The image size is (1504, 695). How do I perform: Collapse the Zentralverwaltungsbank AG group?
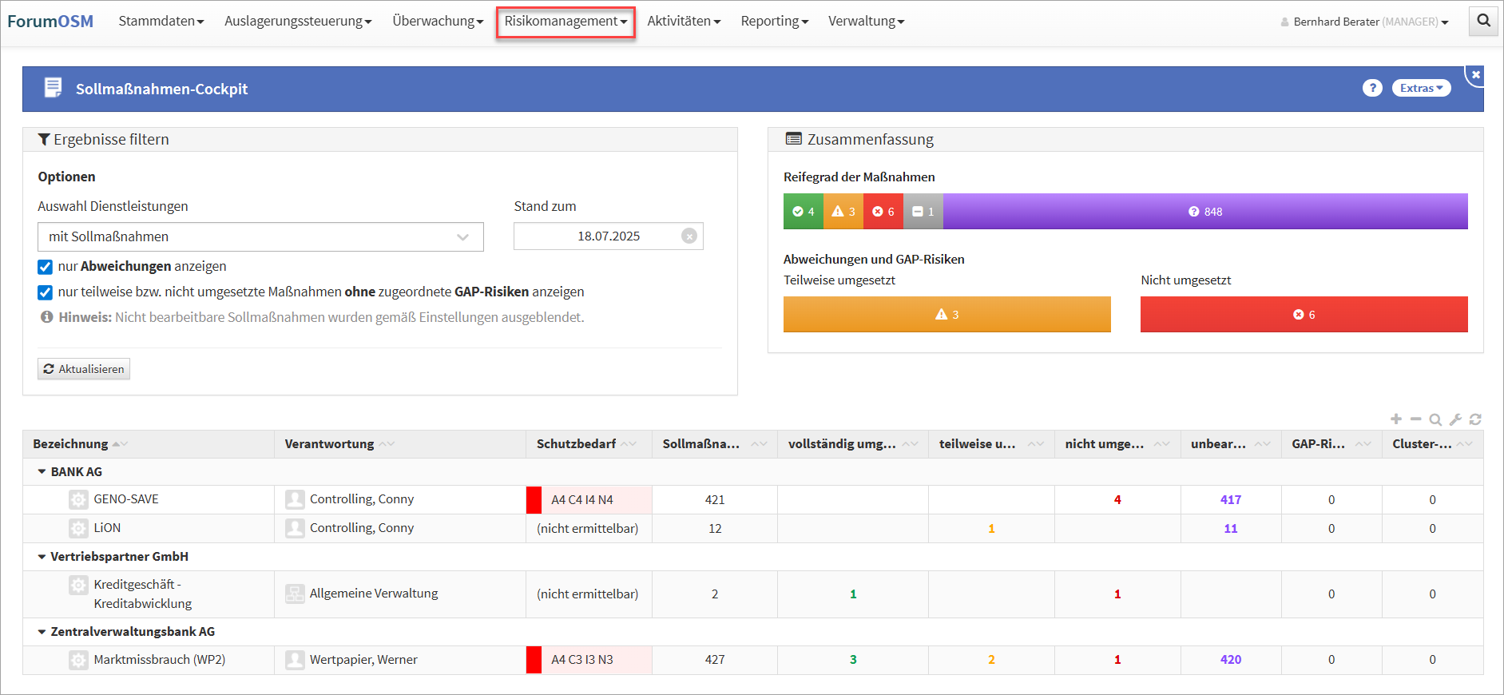[x=42, y=632]
